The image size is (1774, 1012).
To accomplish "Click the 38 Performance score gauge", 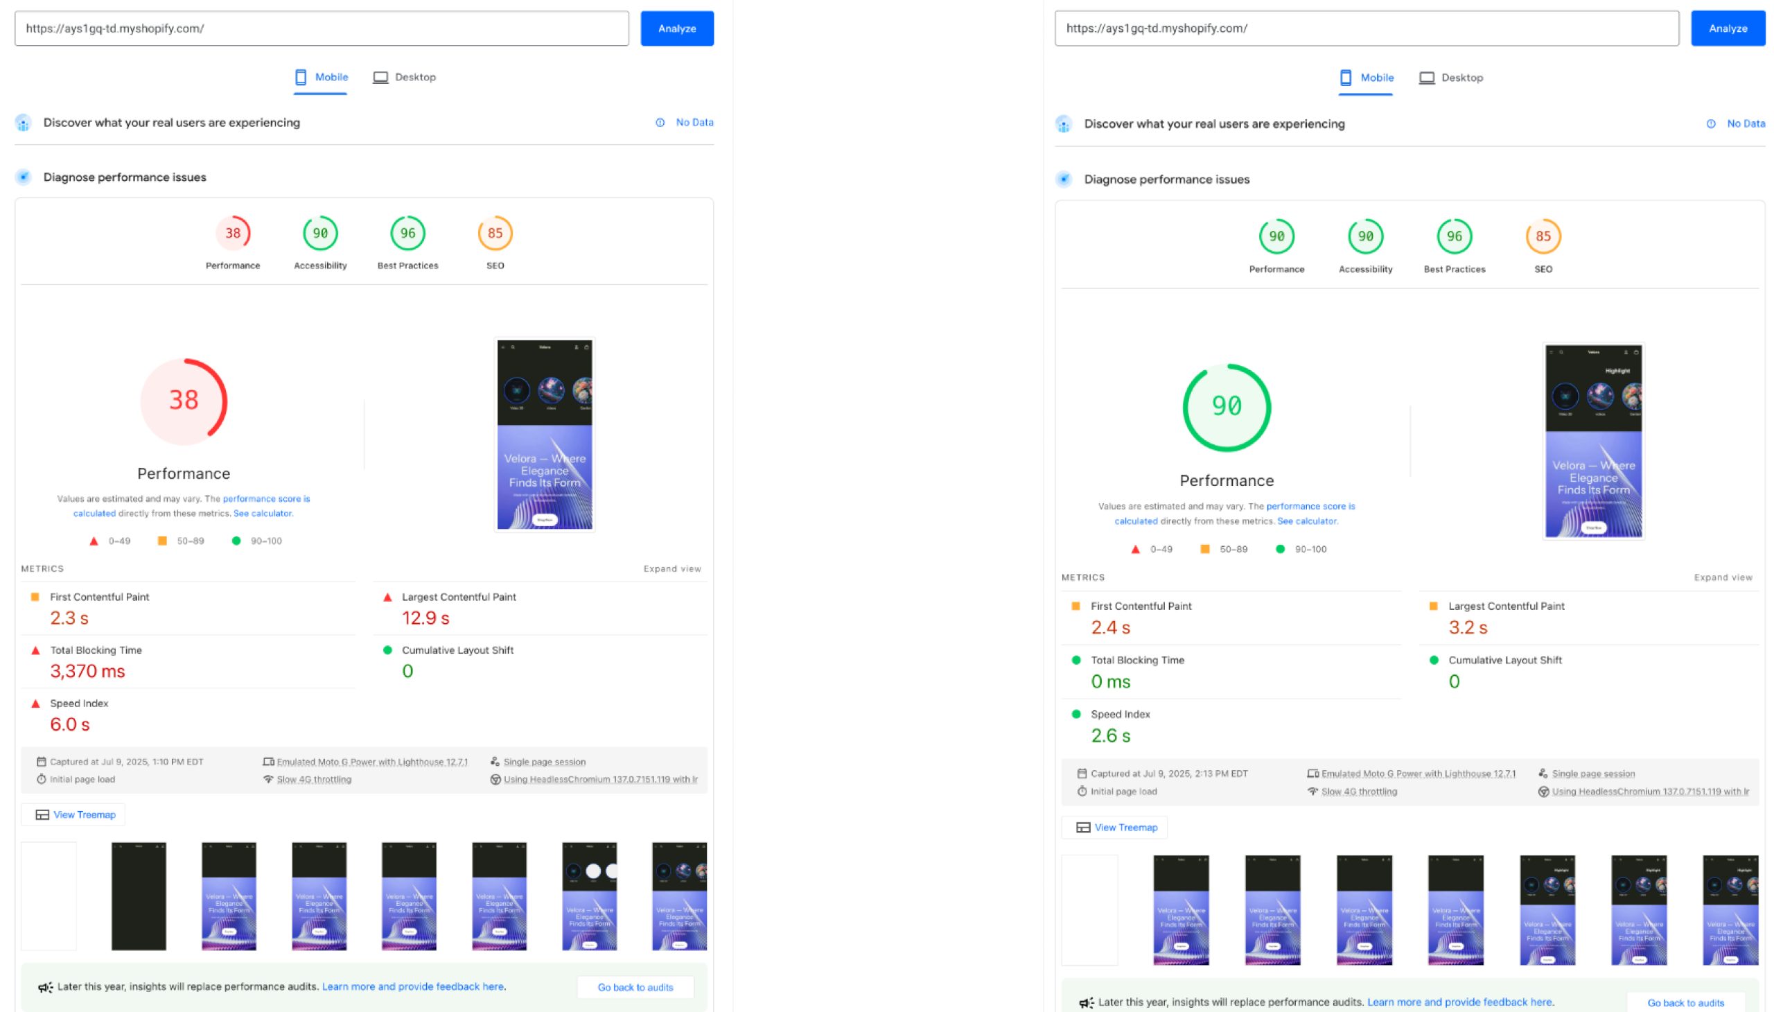I will (x=233, y=234).
